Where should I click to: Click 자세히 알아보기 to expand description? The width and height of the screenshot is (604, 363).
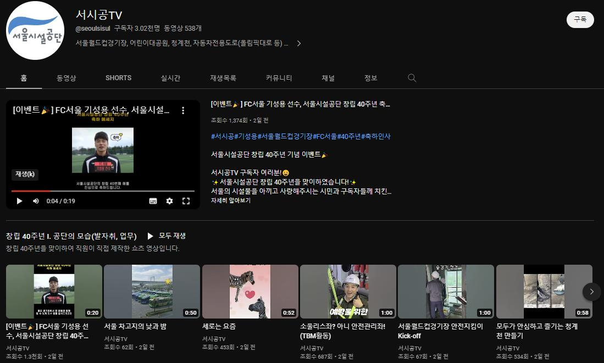pyautogui.click(x=231, y=200)
